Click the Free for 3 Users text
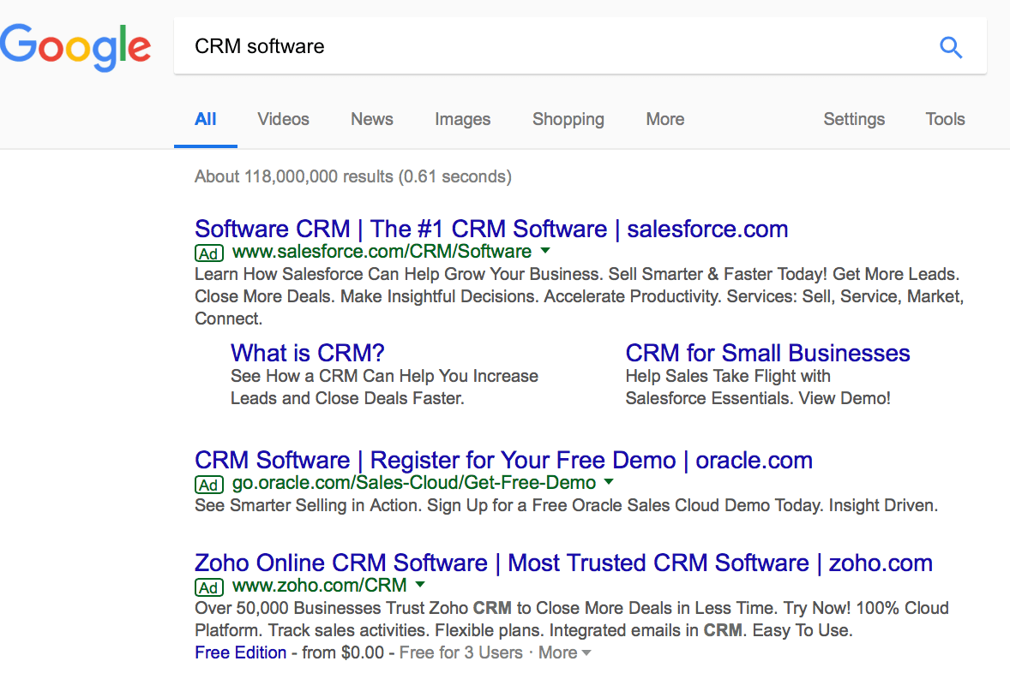 (461, 652)
